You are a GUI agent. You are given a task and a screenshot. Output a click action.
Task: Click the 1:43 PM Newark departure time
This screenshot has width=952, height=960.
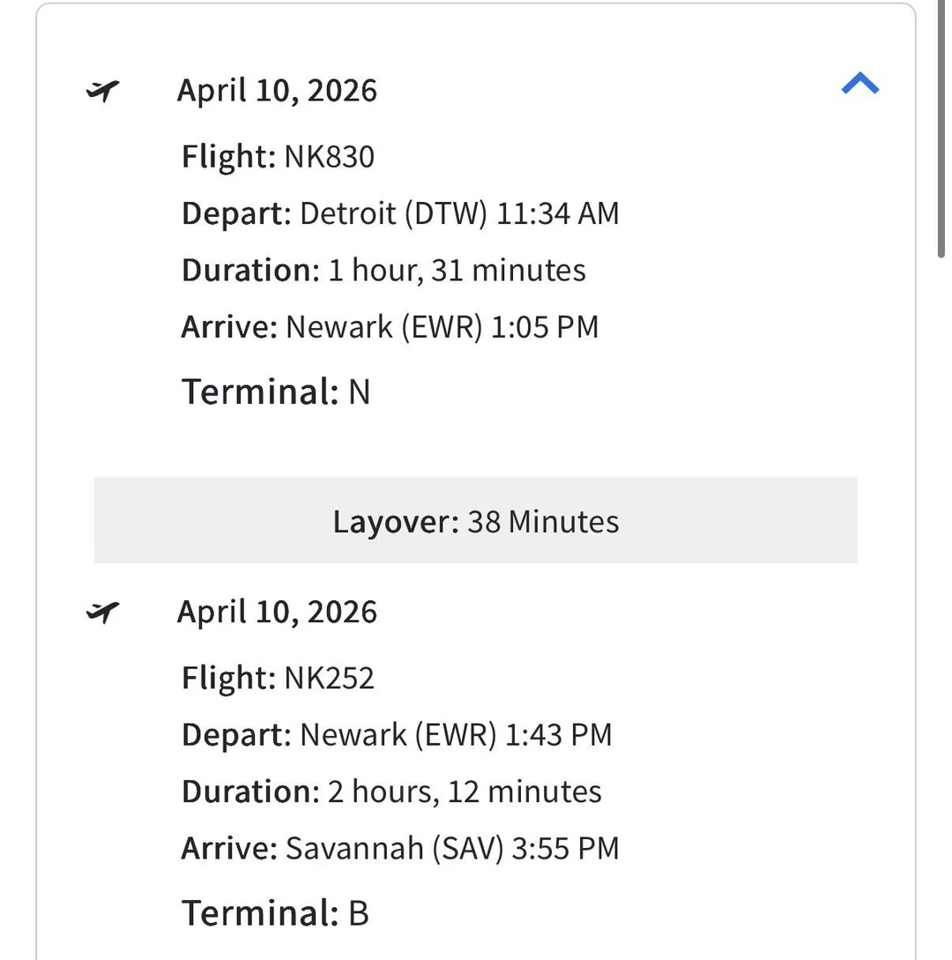(558, 734)
